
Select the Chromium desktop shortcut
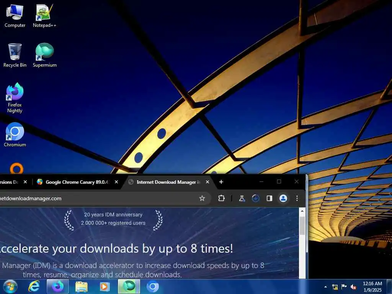tap(15, 134)
